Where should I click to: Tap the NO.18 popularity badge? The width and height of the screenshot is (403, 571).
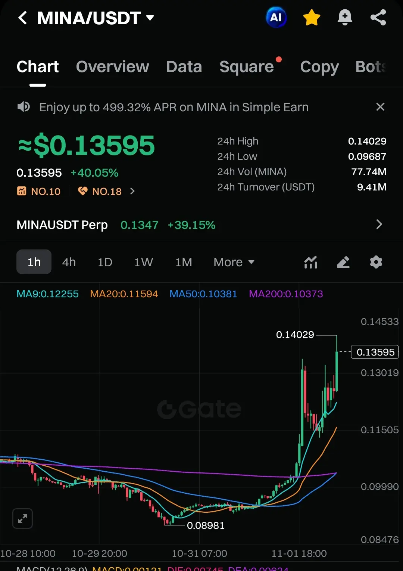coord(100,191)
